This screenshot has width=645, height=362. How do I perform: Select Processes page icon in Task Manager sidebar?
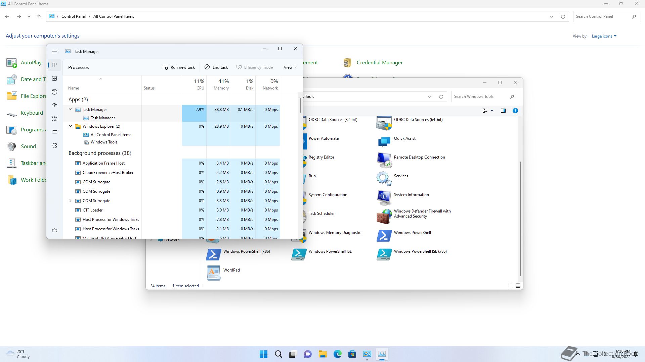pyautogui.click(x=54, y=65)
